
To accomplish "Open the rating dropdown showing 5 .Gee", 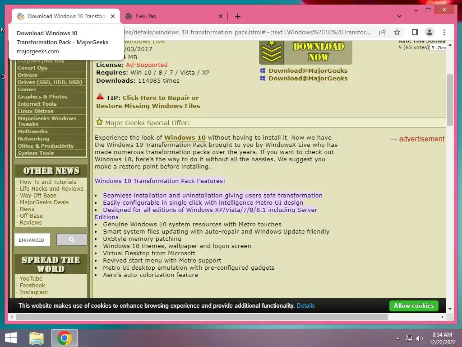I will click(438, 47).
